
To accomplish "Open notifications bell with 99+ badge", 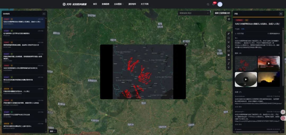I will 214,4.
